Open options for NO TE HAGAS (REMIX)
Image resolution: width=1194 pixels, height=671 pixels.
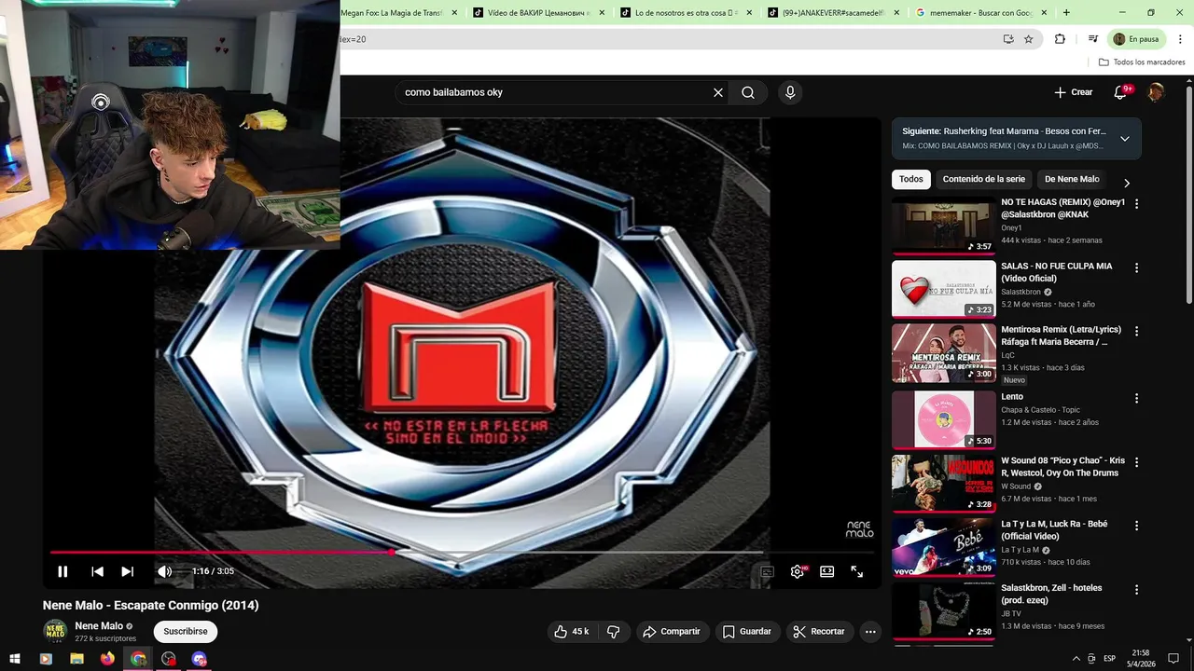tap(1136, 203)
